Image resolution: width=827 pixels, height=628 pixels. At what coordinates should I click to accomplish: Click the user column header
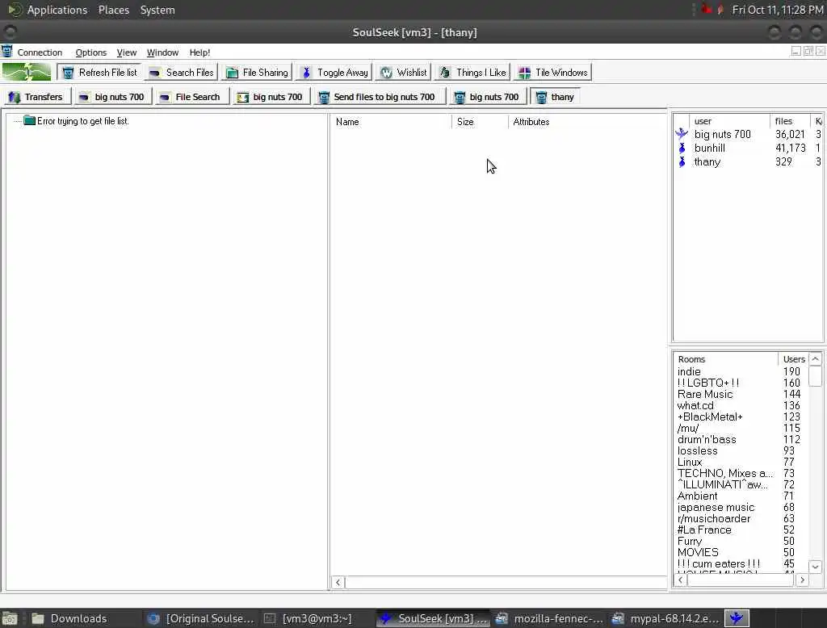(729, 121)
